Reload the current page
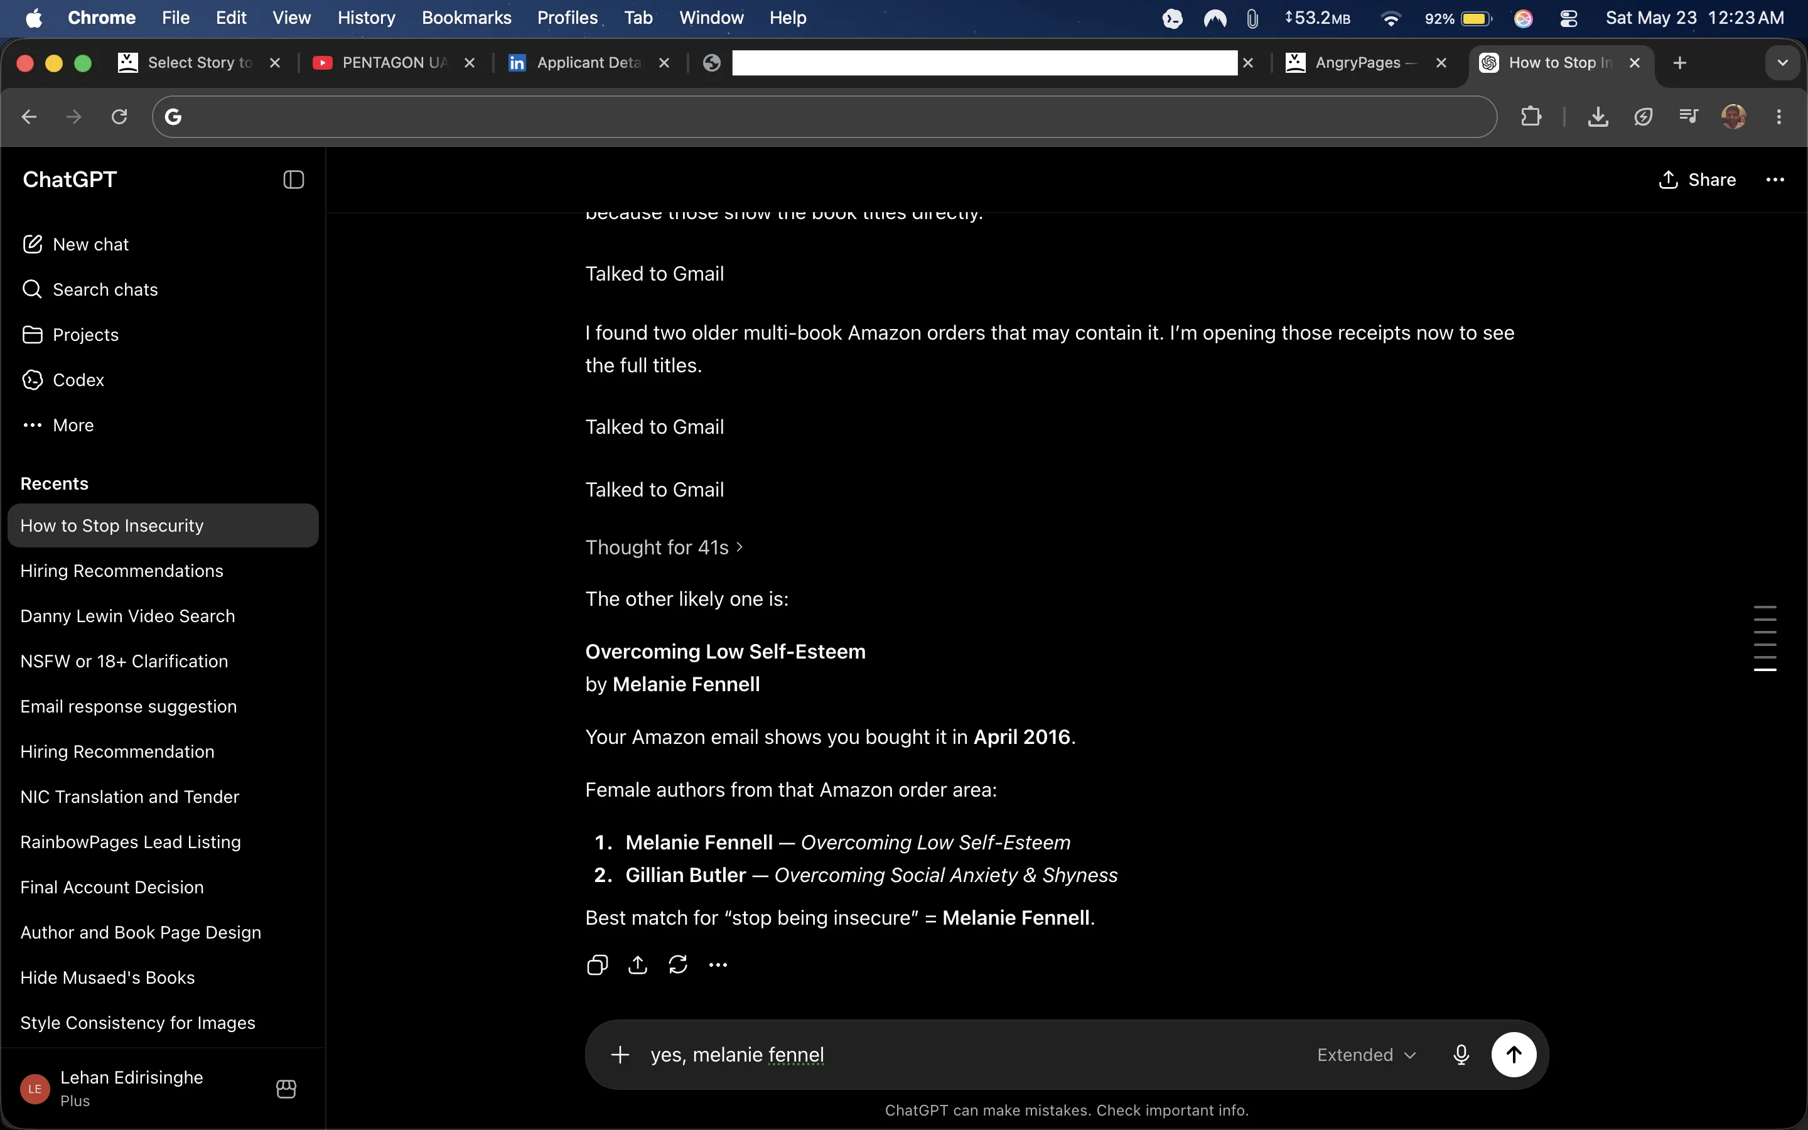Viewport: 1808px width, 1130px height. tap(119, 117)
